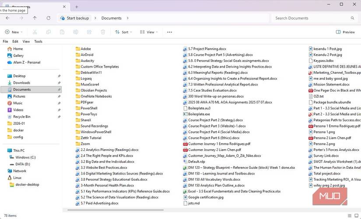Open a new tab with plus icon
Image resolution: width=361 pixels, height=219 pixels.
click(x=77, y=7)
